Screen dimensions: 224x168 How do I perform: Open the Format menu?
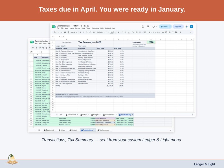[78, 28]
